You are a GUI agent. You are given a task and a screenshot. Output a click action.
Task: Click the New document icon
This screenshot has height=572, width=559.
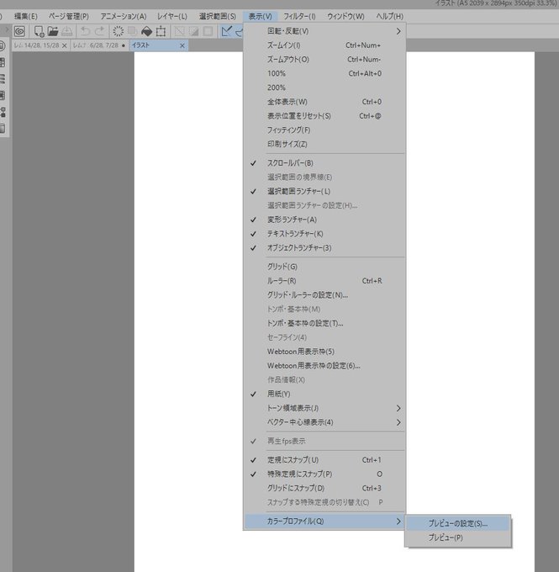click(x=39, y=31)
